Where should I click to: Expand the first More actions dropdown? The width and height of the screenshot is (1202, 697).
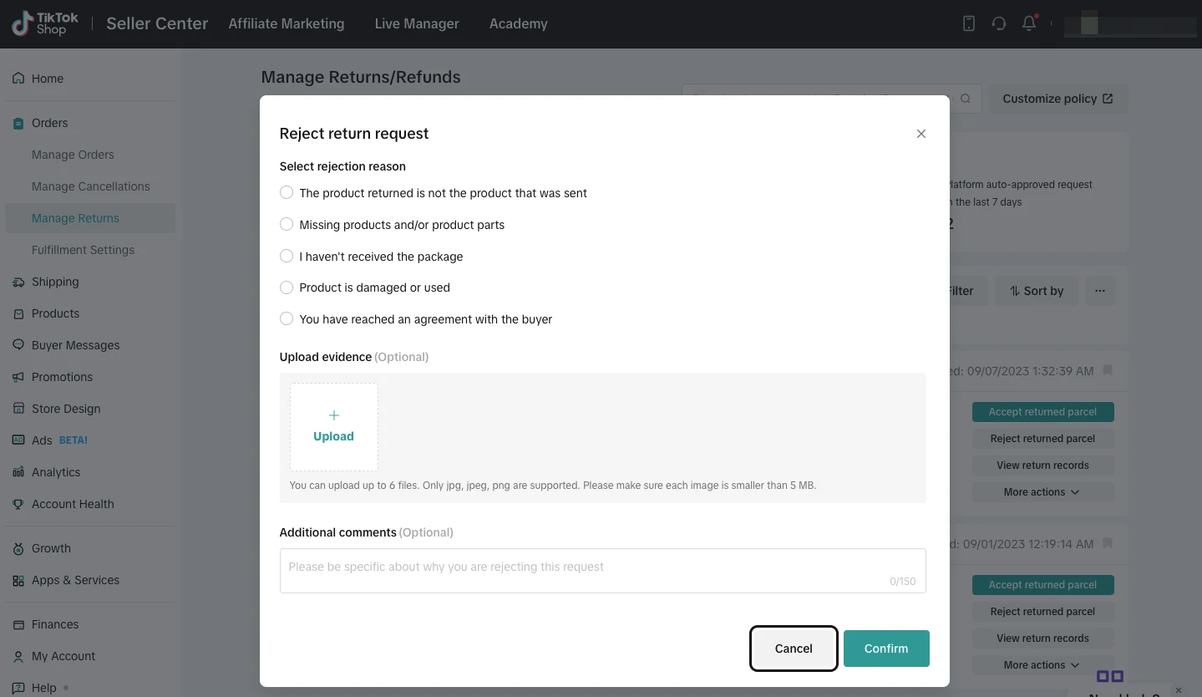(1042, 492)
